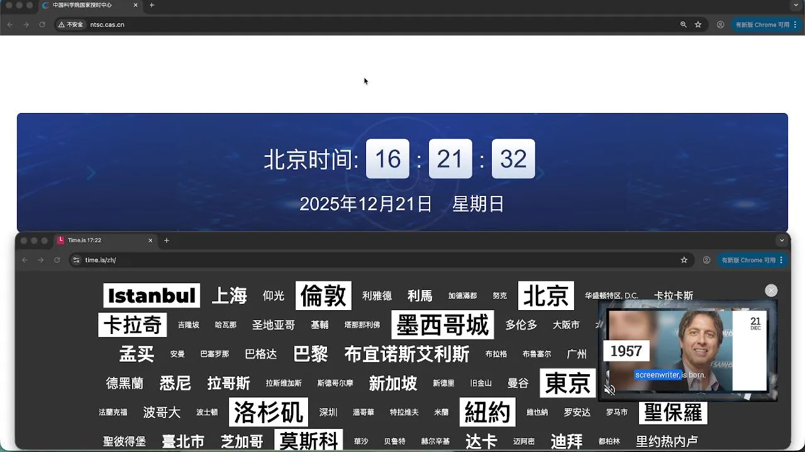
Task: Click the seconds value 32 of 北京时间
Action: (x=513, y=159)
